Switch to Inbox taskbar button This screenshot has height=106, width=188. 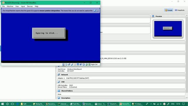click(x=100, y=104)
